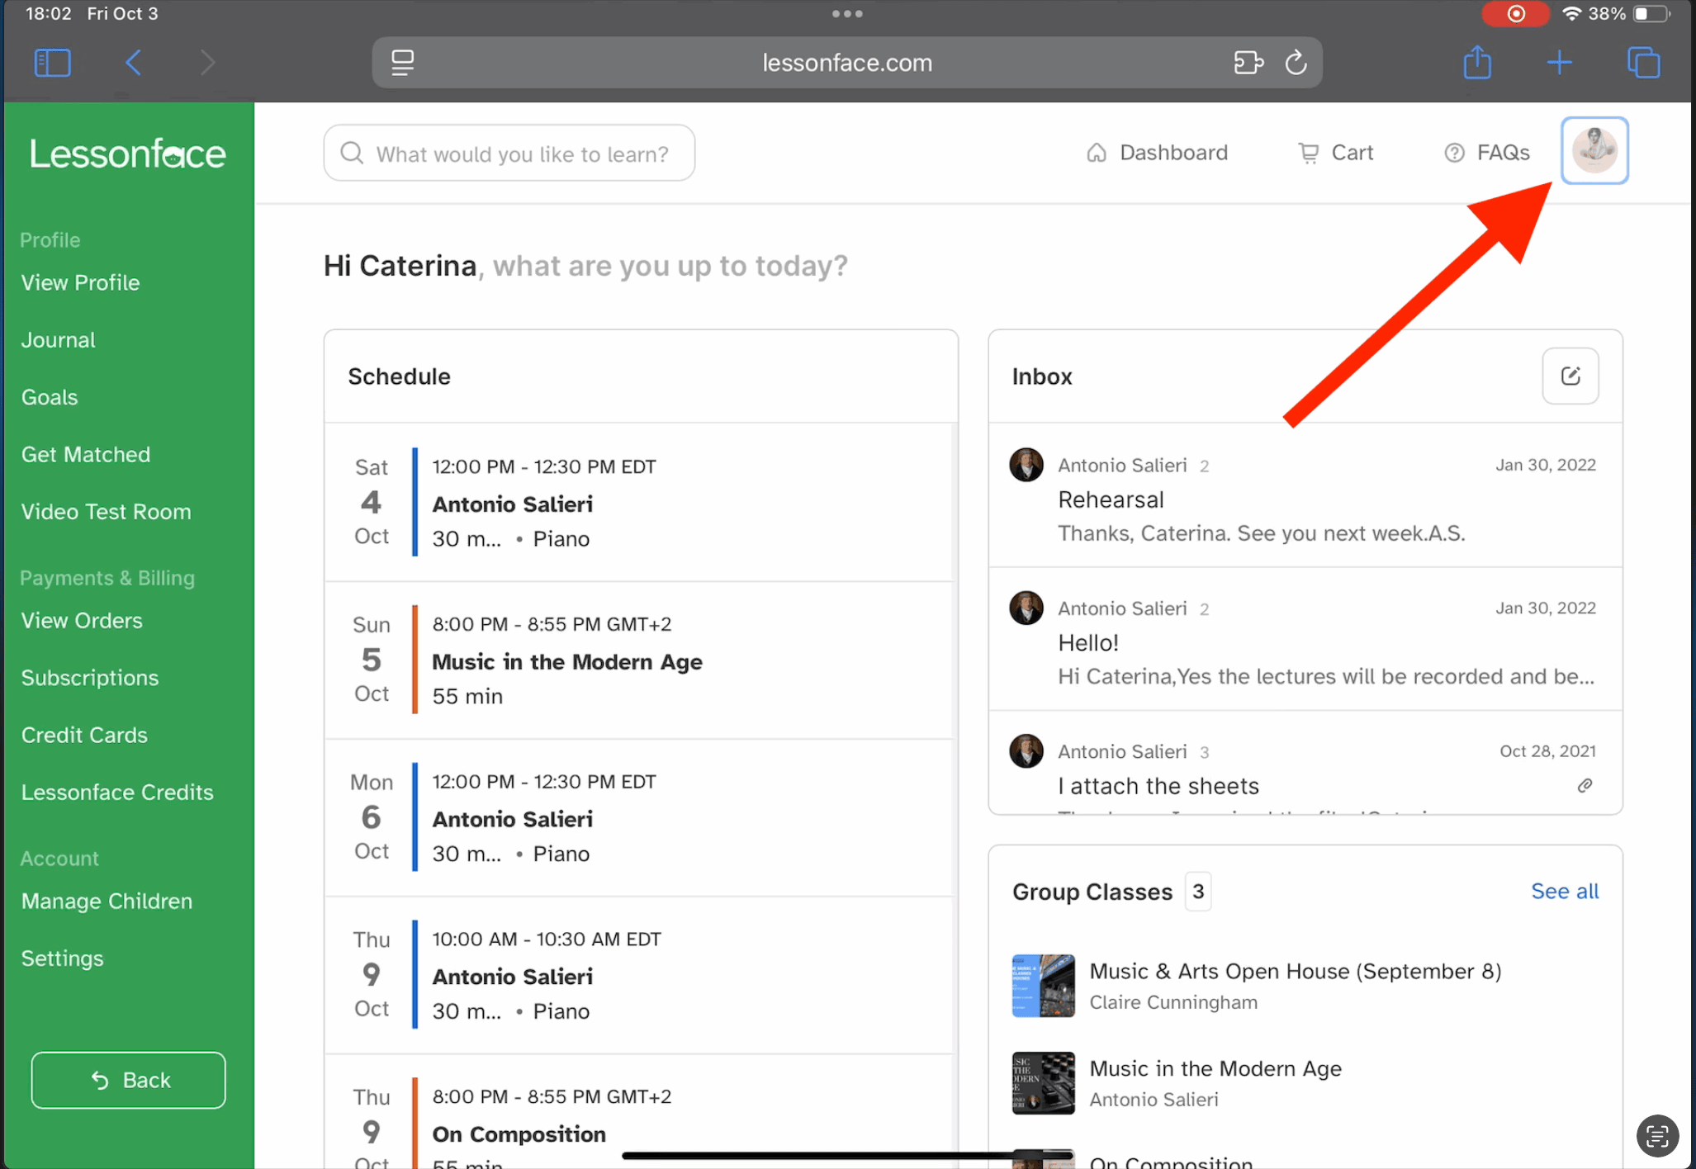Select View Profile in sidebar
The width and height of the screenshot is (1696, 1169).
click(x=81, y=282)
